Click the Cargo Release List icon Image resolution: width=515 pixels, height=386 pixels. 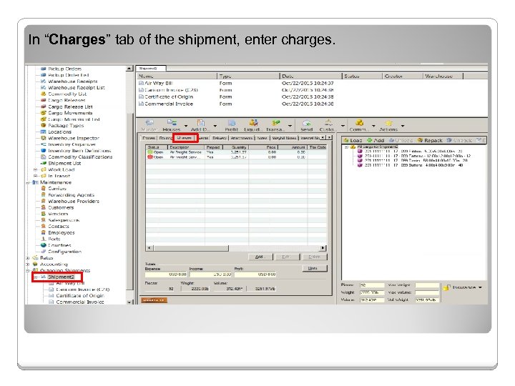point(43,107)
